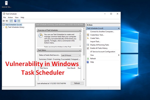Click the Help icon in Actions pane

88,62
